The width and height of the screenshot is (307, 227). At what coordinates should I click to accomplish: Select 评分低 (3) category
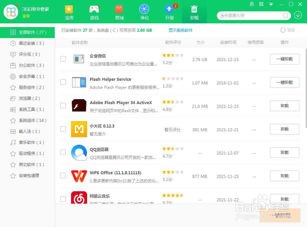point(27,54)
